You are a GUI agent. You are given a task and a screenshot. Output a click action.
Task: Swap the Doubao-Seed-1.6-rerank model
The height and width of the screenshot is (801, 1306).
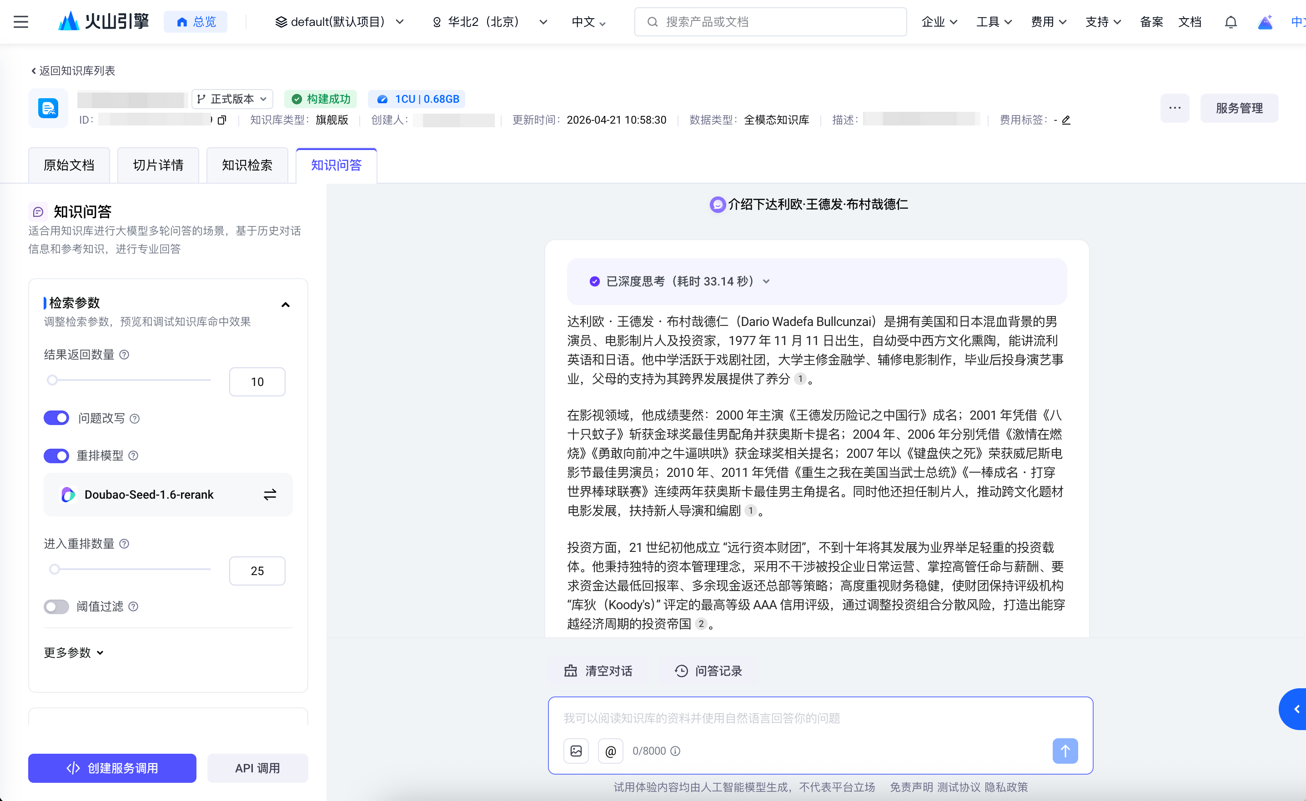pos(270,494)
